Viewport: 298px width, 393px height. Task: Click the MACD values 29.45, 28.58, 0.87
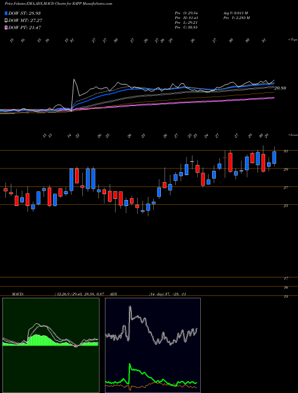[x=89, y=294]
